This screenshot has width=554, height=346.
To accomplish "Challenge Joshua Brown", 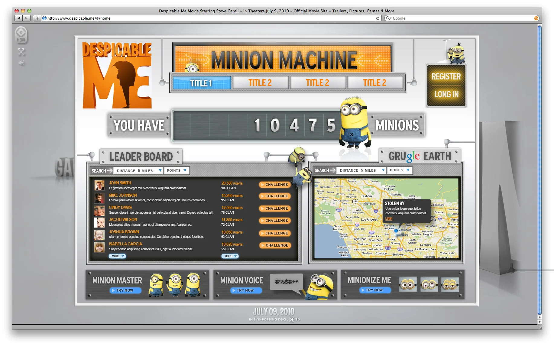I will point(275,233).
